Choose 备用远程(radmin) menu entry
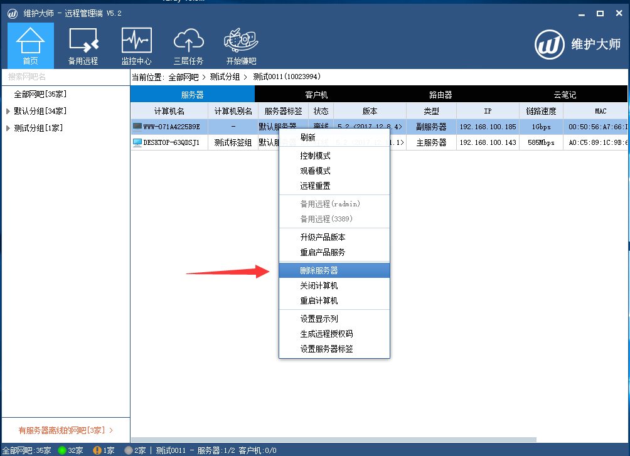Screen dimensions: 630x456 pos(334,204)
